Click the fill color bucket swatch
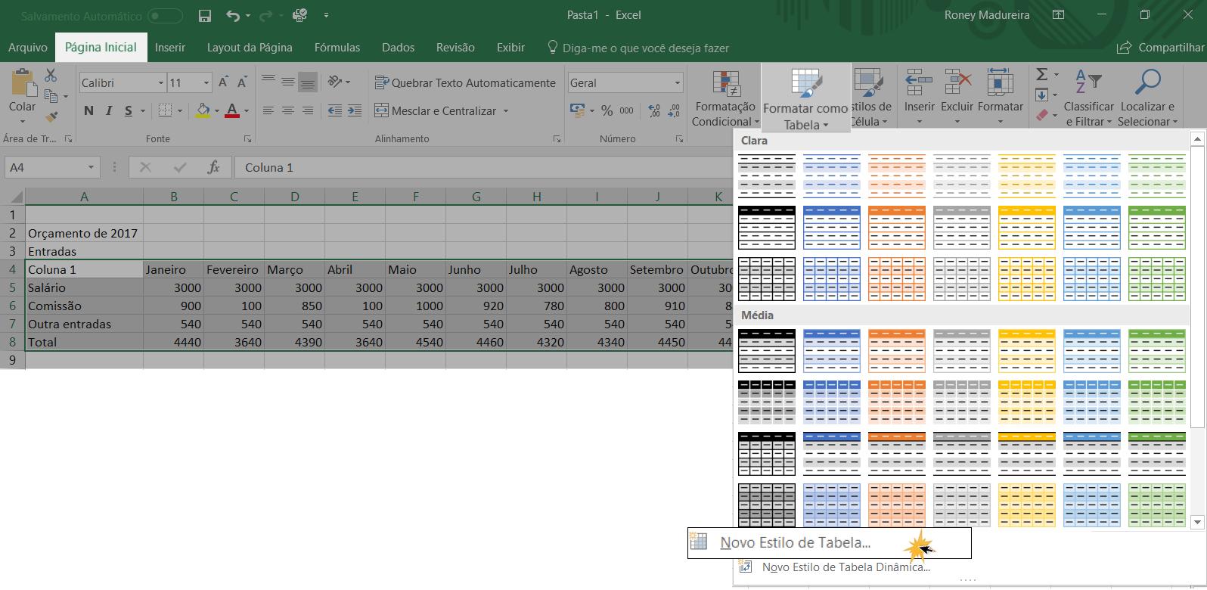This screenshot has height=590, width=1207. (x=203, y=110)
